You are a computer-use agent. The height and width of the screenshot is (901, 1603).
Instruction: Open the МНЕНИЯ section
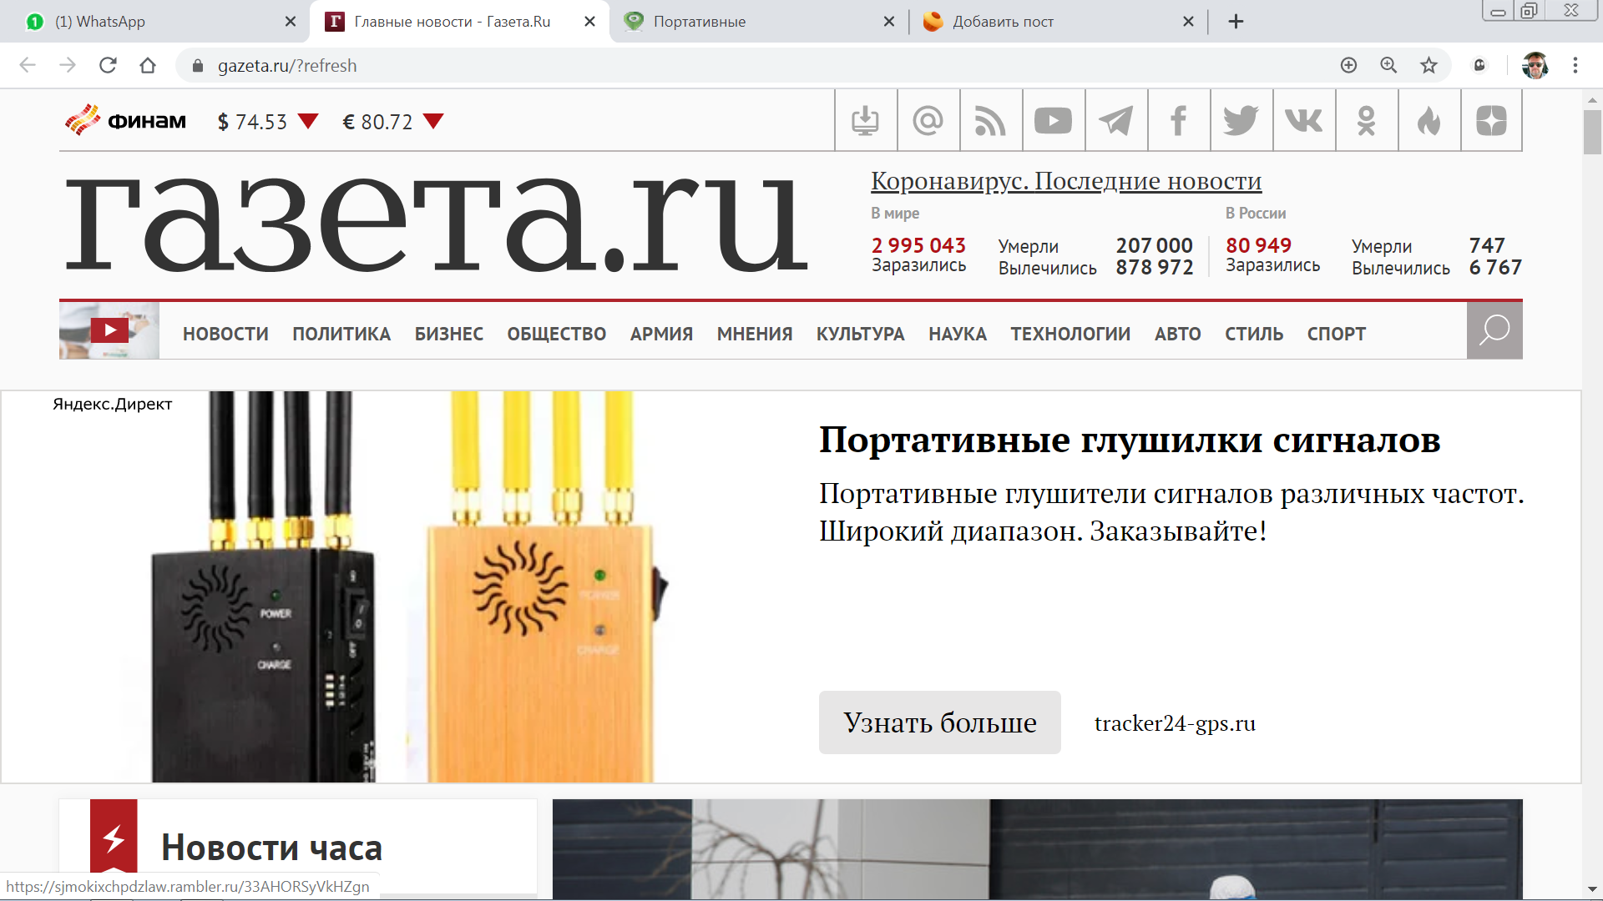(755, 334)
